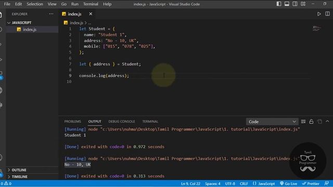Click the minimap preview in editor
This screenshot has width=333, height=187.
[x=316, y=28]
